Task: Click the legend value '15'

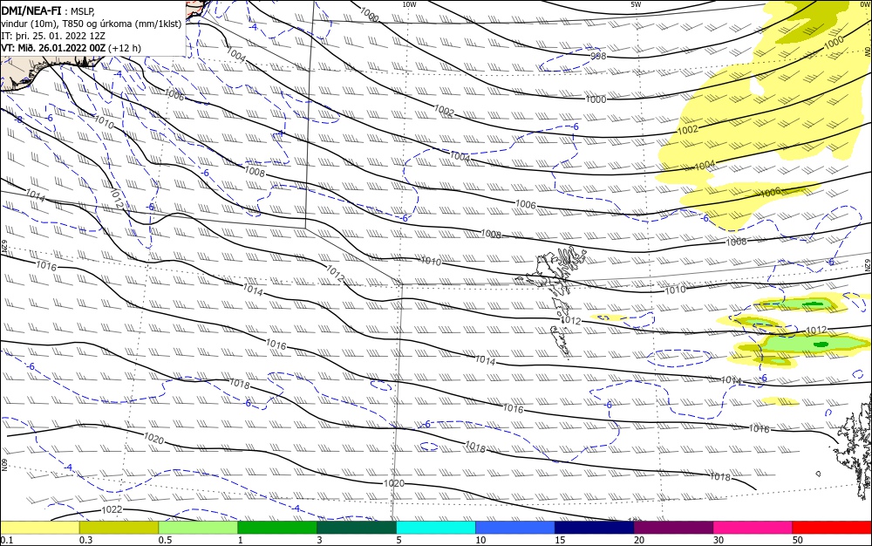Action: coord(560,540)
